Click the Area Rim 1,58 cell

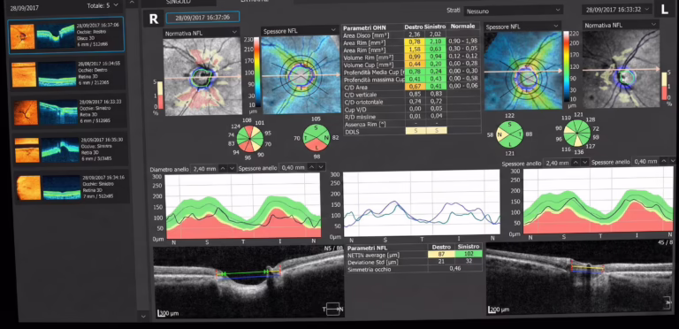coord(415,50)
